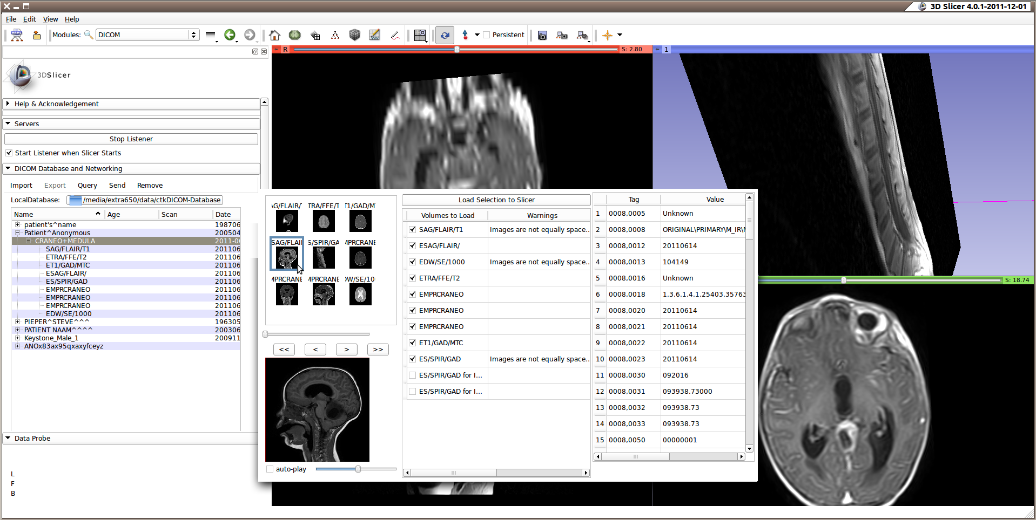The width and height of the screenshot is (1036, 520).
Task: Expand the Help & Acknowledgement section
Action: tap(56, 104)
